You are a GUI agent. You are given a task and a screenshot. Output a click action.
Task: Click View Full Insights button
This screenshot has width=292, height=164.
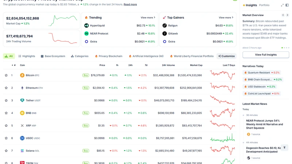pos(266,55)
